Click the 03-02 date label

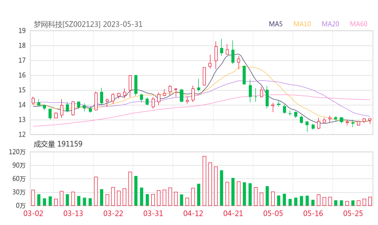pyautogui.click(x=33, y=213)
